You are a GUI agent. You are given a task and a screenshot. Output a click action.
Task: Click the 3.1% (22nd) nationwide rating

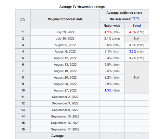click(112, 39)
